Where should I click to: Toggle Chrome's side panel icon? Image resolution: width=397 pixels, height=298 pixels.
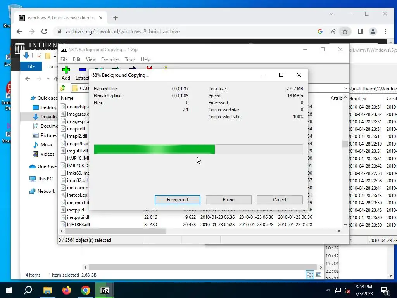click(x=360, y=31)
